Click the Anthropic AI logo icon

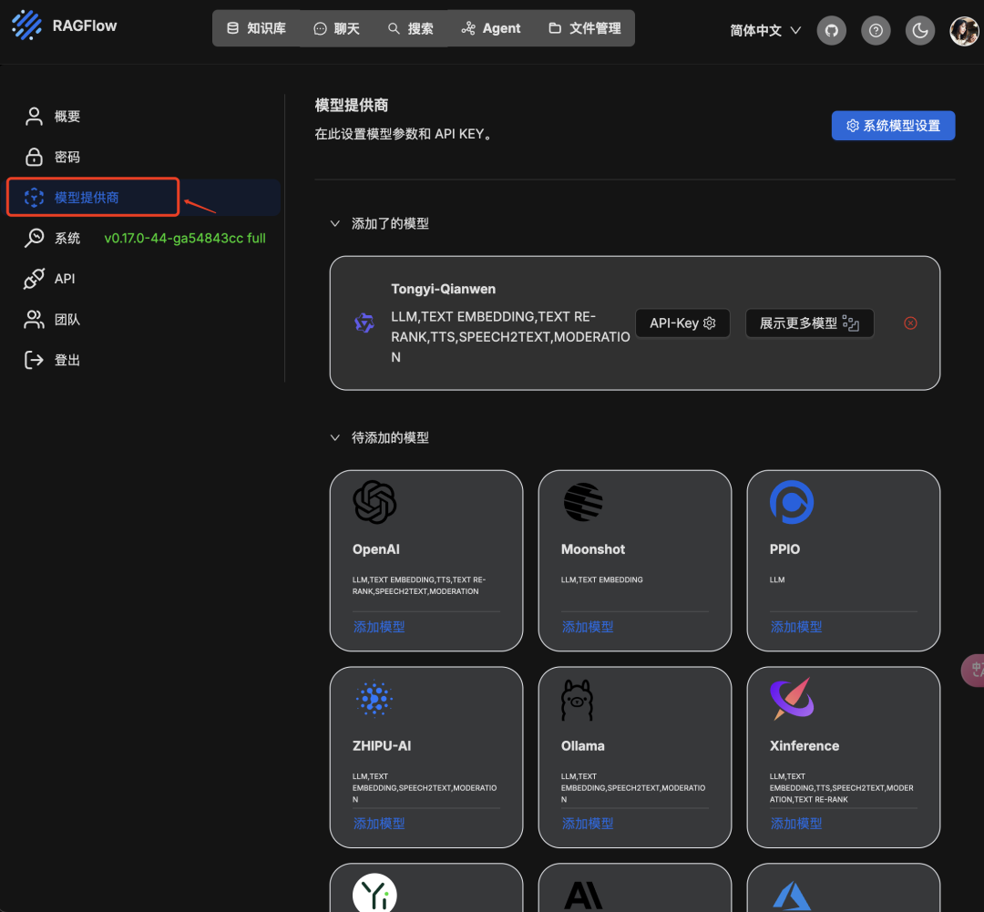click(x=583, y=896)
